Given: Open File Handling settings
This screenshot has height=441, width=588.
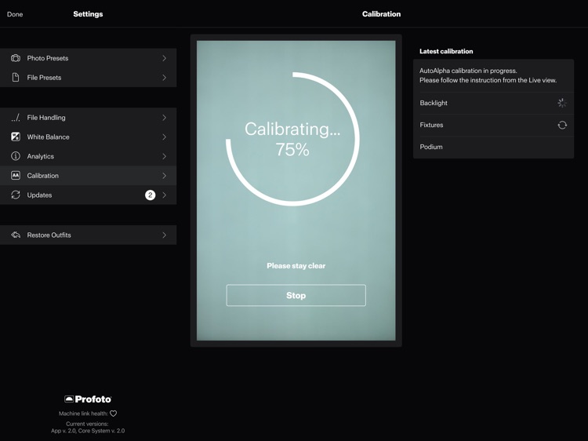Looking at the screenshot, I should (x=88, y=118).
